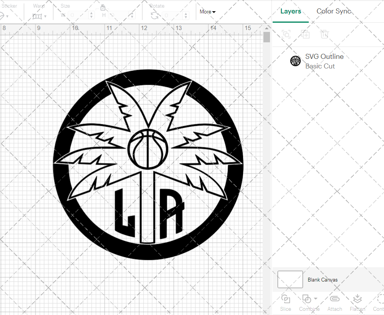The image size is (384, 315).
Task: Click the SVG Outline layer thumbnail
Action: [295, 61]
